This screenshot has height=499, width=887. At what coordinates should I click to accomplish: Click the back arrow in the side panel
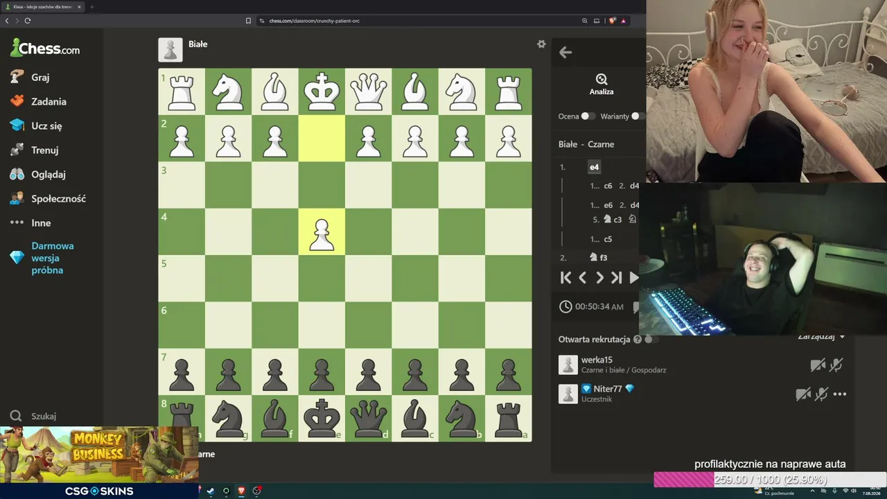tap(565, 52)
